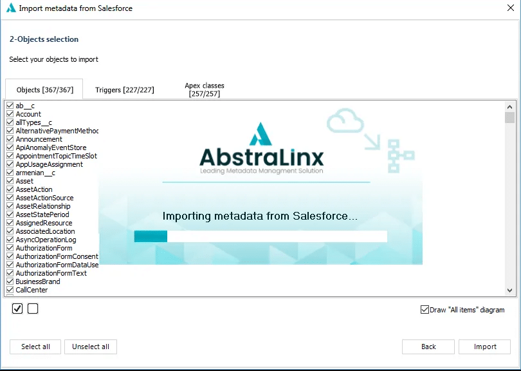
Task: Click the AbstraLinx splash logo
Action: click(x=261, y=148)
